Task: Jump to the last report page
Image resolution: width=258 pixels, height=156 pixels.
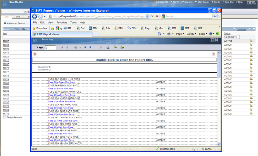Action: (x=90, y=47)
